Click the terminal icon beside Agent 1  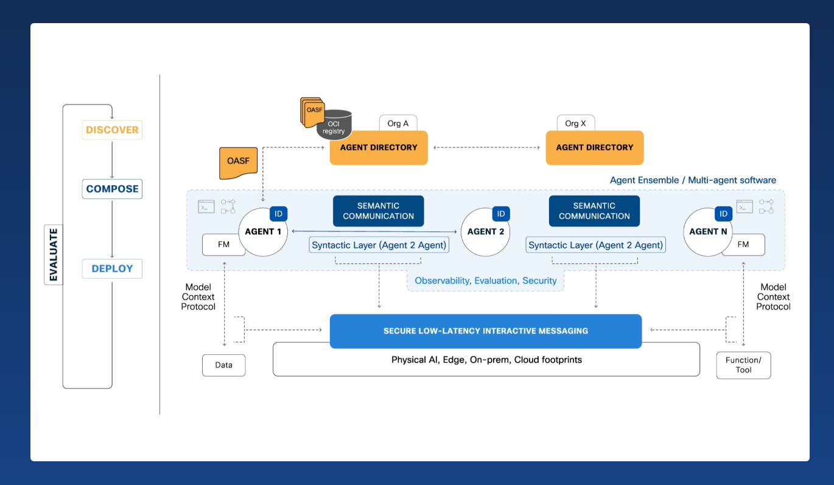(x=206, y=206)
